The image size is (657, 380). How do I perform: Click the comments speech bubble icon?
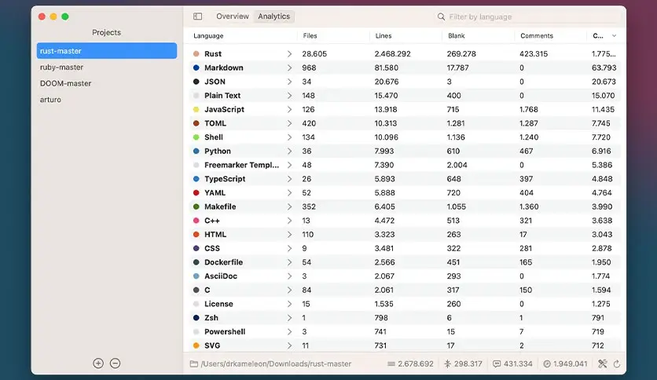tap(497, 364)
